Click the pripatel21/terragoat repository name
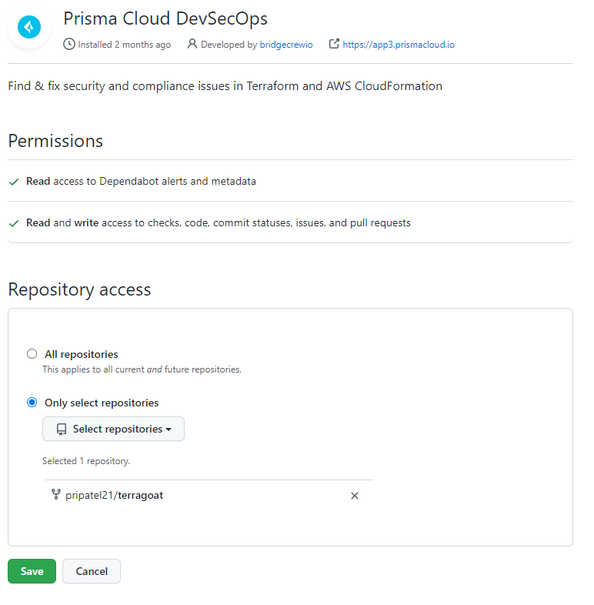Image resolution: width=594 pixels, height=605 pixels. (x=115, y=495)
